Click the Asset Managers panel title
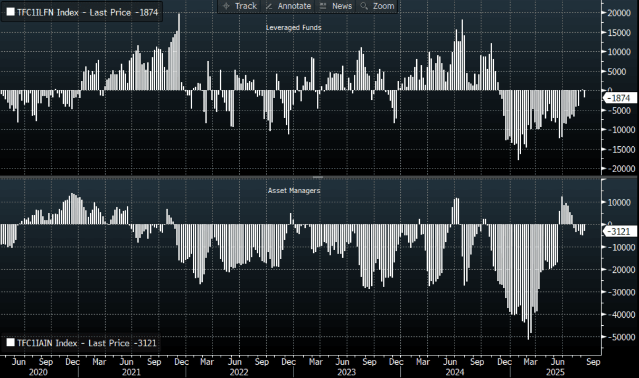The height and width of the screenshot is (378, 639). (294, 191)
